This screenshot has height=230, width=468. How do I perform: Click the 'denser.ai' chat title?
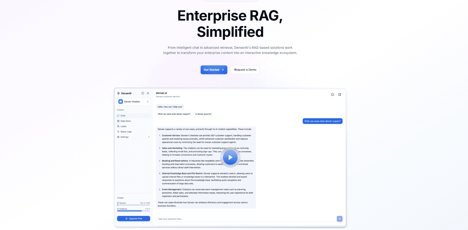[x=161, y=93]
